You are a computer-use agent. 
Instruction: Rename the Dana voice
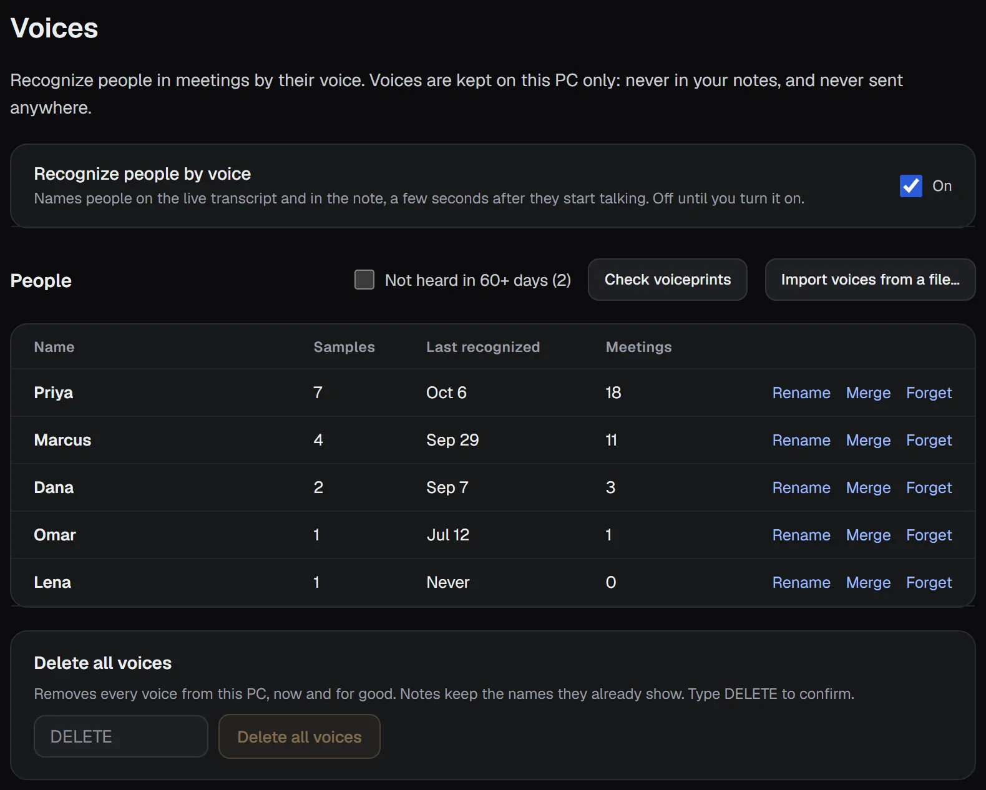point(801,487)
